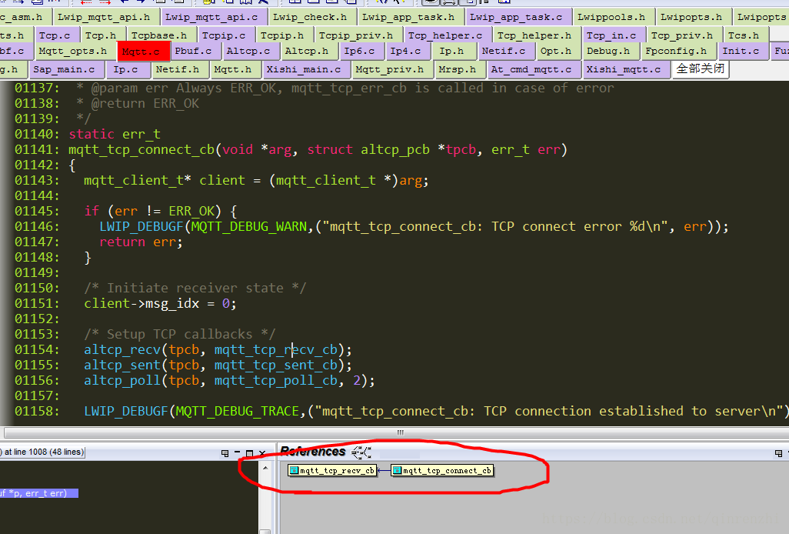Screen dimensions: 789x534
Task: Open the Tcs.h tab
Action: click(x=746, y=35)
